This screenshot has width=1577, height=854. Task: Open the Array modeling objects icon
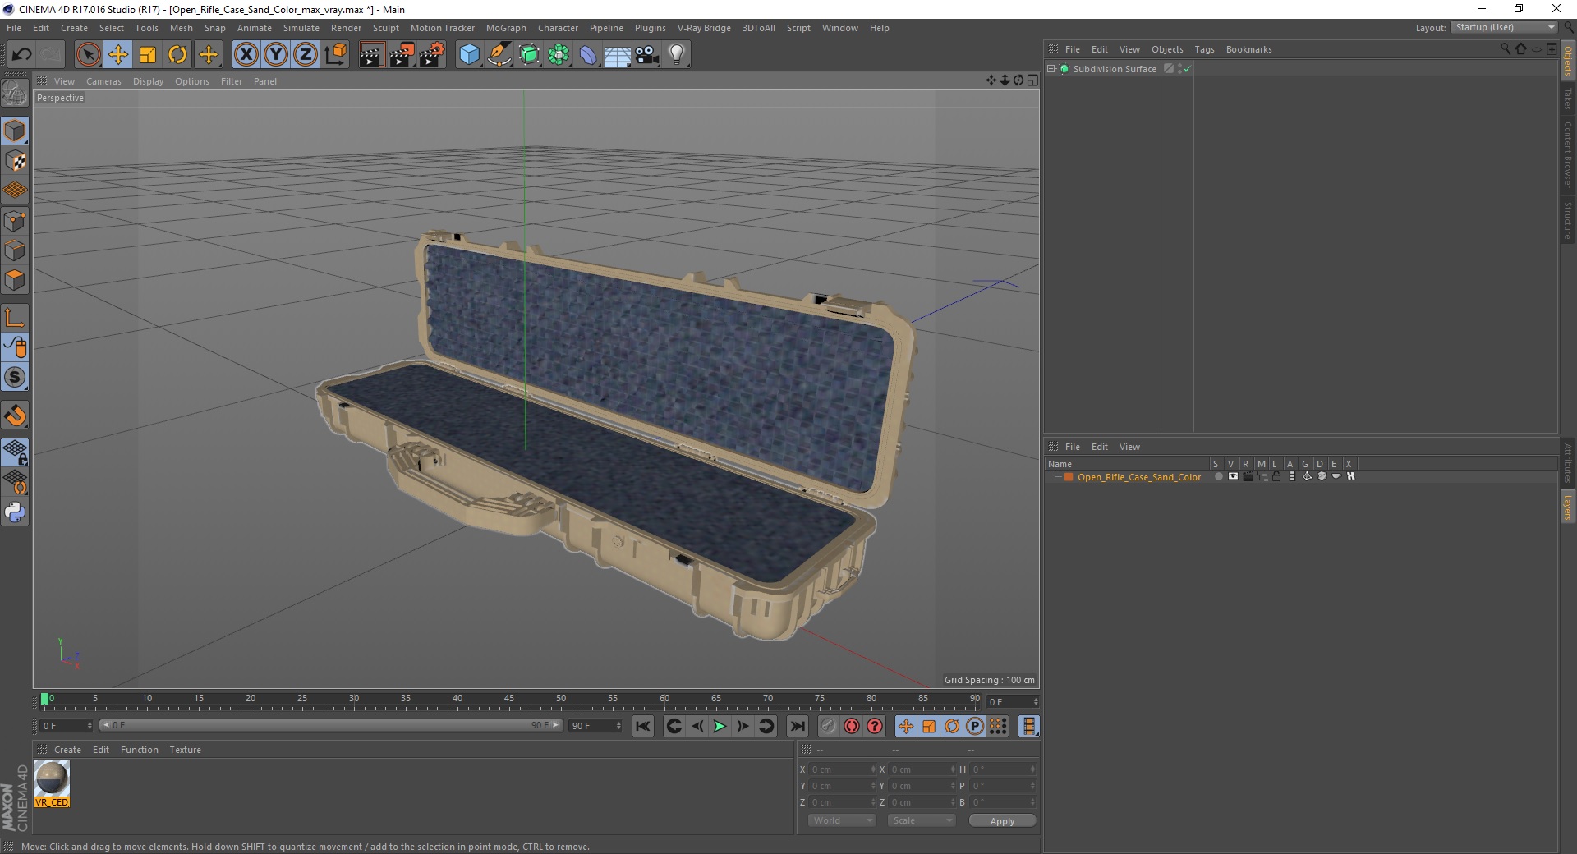coord(559,55)
